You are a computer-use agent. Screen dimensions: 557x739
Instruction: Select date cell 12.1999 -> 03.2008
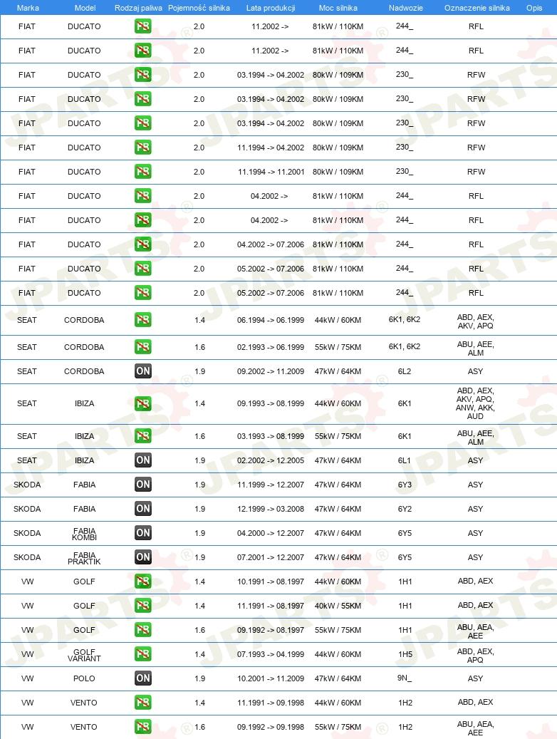(x=271, y=509)
